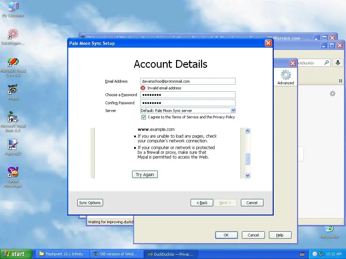Click the Sync Options button
This screenshot has width=346, height=259.
coord(90,203)
